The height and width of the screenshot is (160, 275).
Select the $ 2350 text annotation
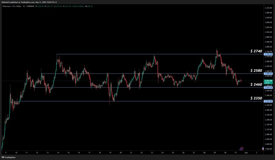point(257,98)
